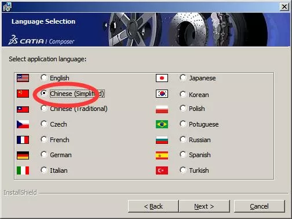The height and width of the screenshot is (219, 292).
Task: Click the CATIA Composer logo
Action: [41, 40]
